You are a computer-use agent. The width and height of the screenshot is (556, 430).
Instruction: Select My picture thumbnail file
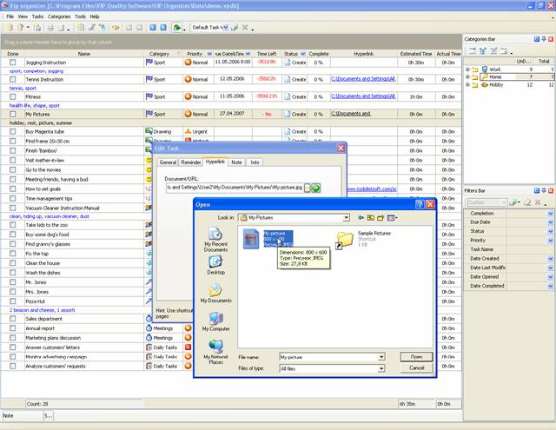tap(252, 239)
